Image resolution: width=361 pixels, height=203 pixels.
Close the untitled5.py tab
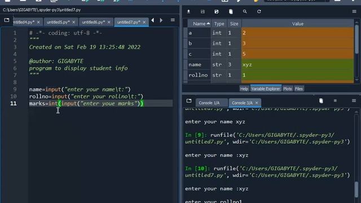point(74,22)
